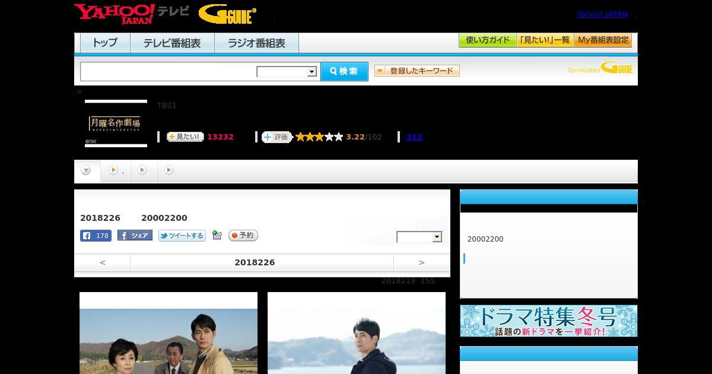Image resolution: width=712 pixels, height=374 pixels.
Task: Focus the keyword search input field
Action: pos(169,72)
